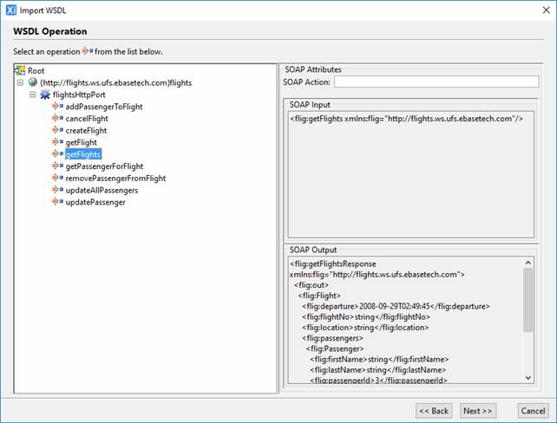Image resolution: width=557 pixels, height=423 pixels.
Task: Click the Root tree icon
Action: tap(20, 70)
